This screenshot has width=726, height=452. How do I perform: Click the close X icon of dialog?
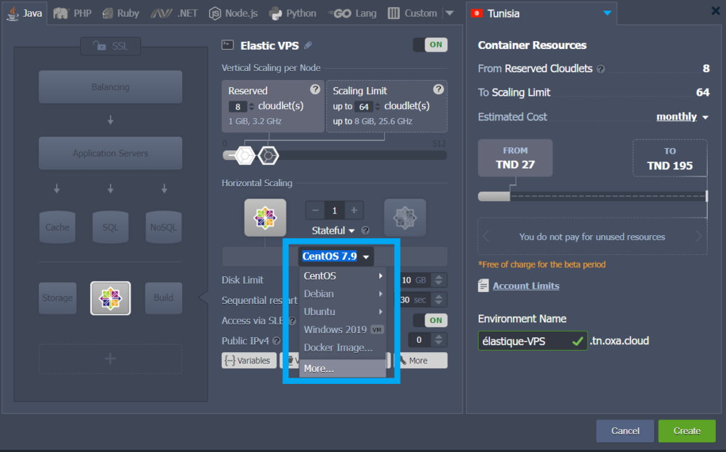pyautogui.click(x=715, y=11)
